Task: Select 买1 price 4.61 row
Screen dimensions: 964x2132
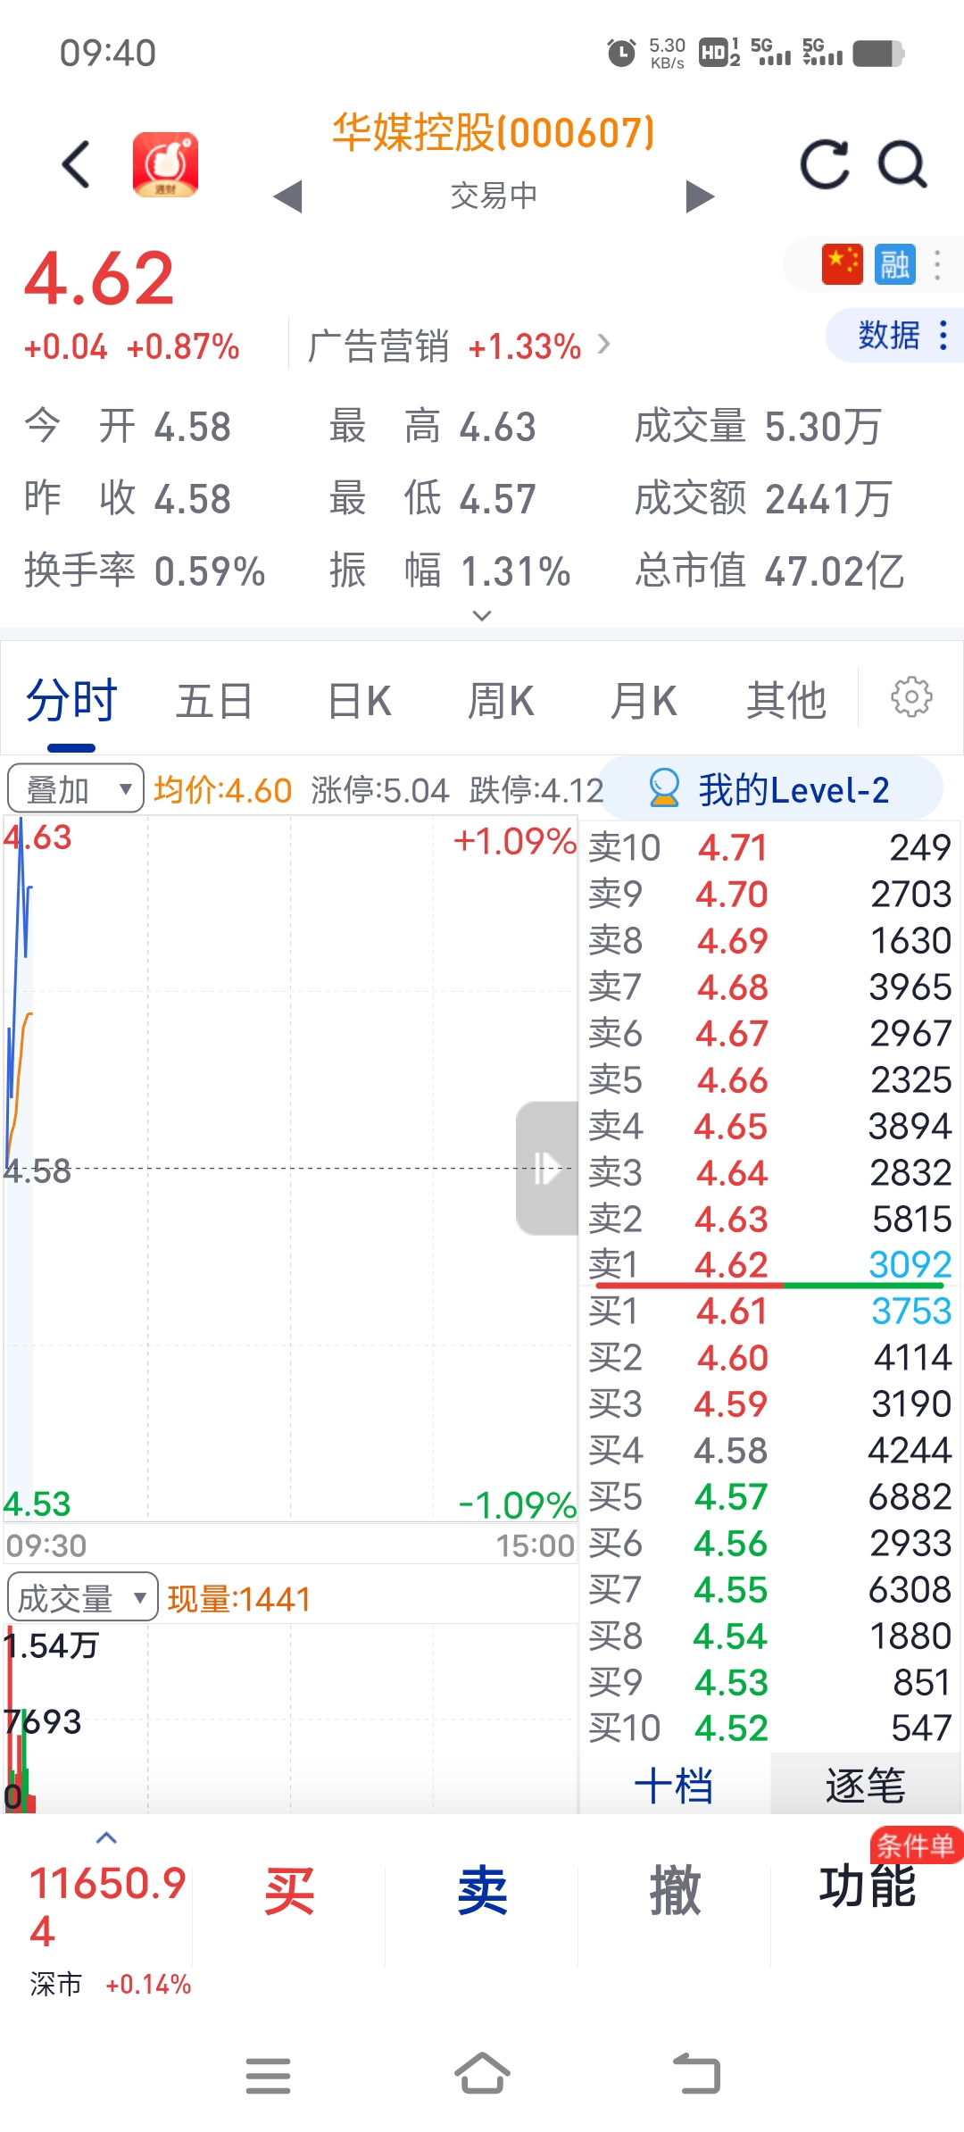Action: (770, 1311)
